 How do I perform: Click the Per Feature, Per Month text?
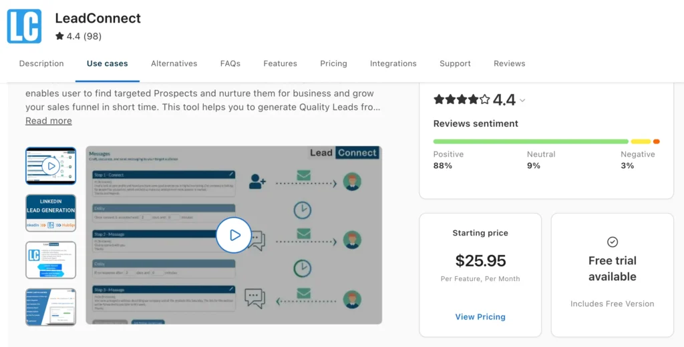click(480, 279)
